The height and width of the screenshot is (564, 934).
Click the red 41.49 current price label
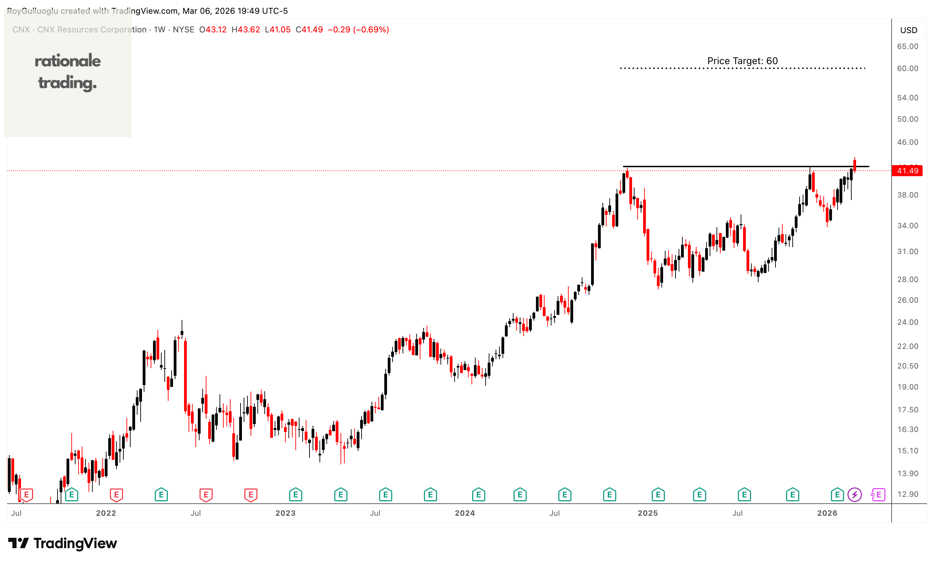[907, 171]
